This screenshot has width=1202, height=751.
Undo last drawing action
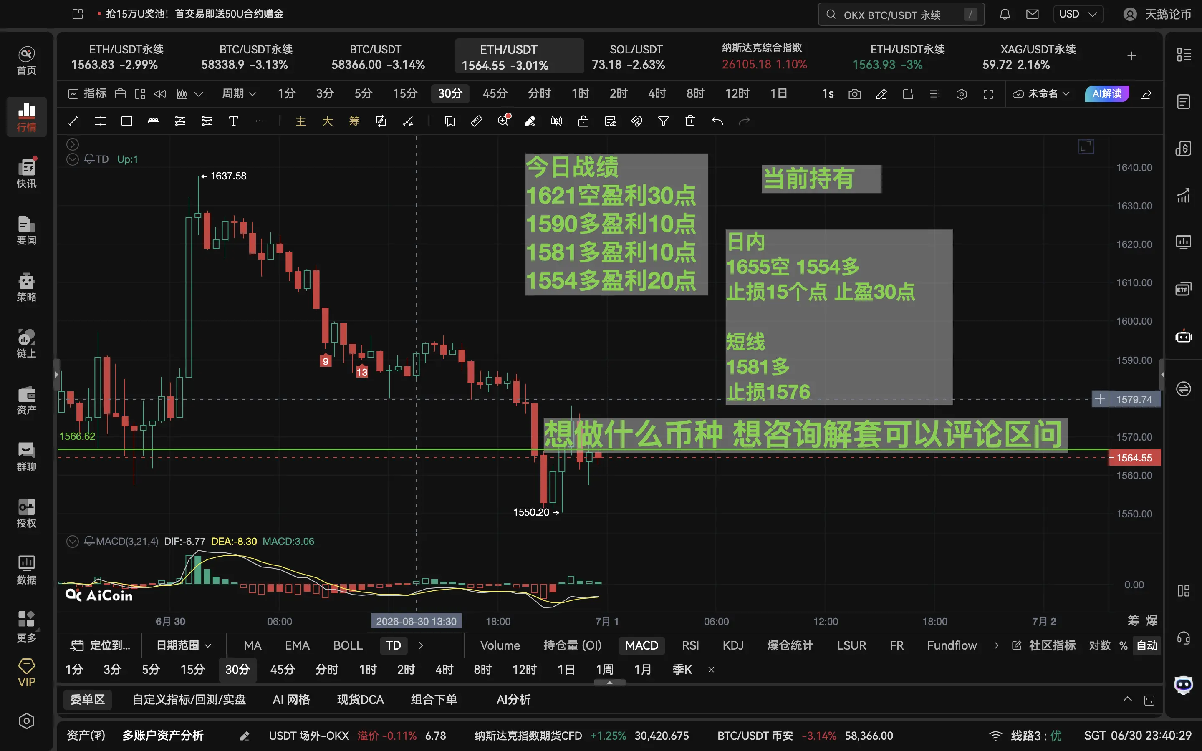(717, 121)
